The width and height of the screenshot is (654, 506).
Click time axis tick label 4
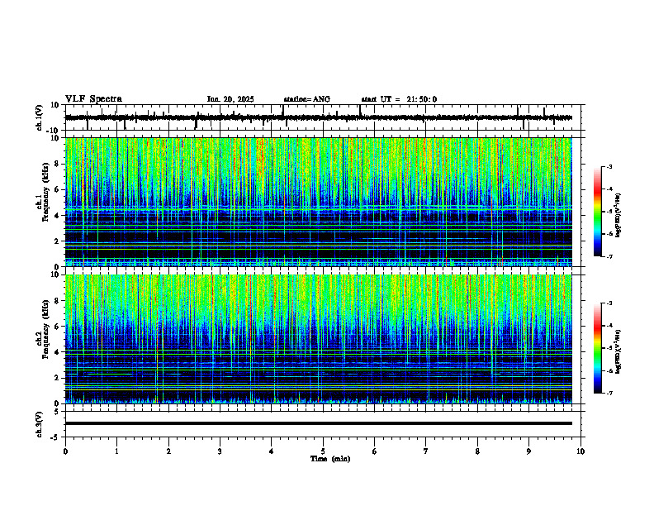click(272, 451)
